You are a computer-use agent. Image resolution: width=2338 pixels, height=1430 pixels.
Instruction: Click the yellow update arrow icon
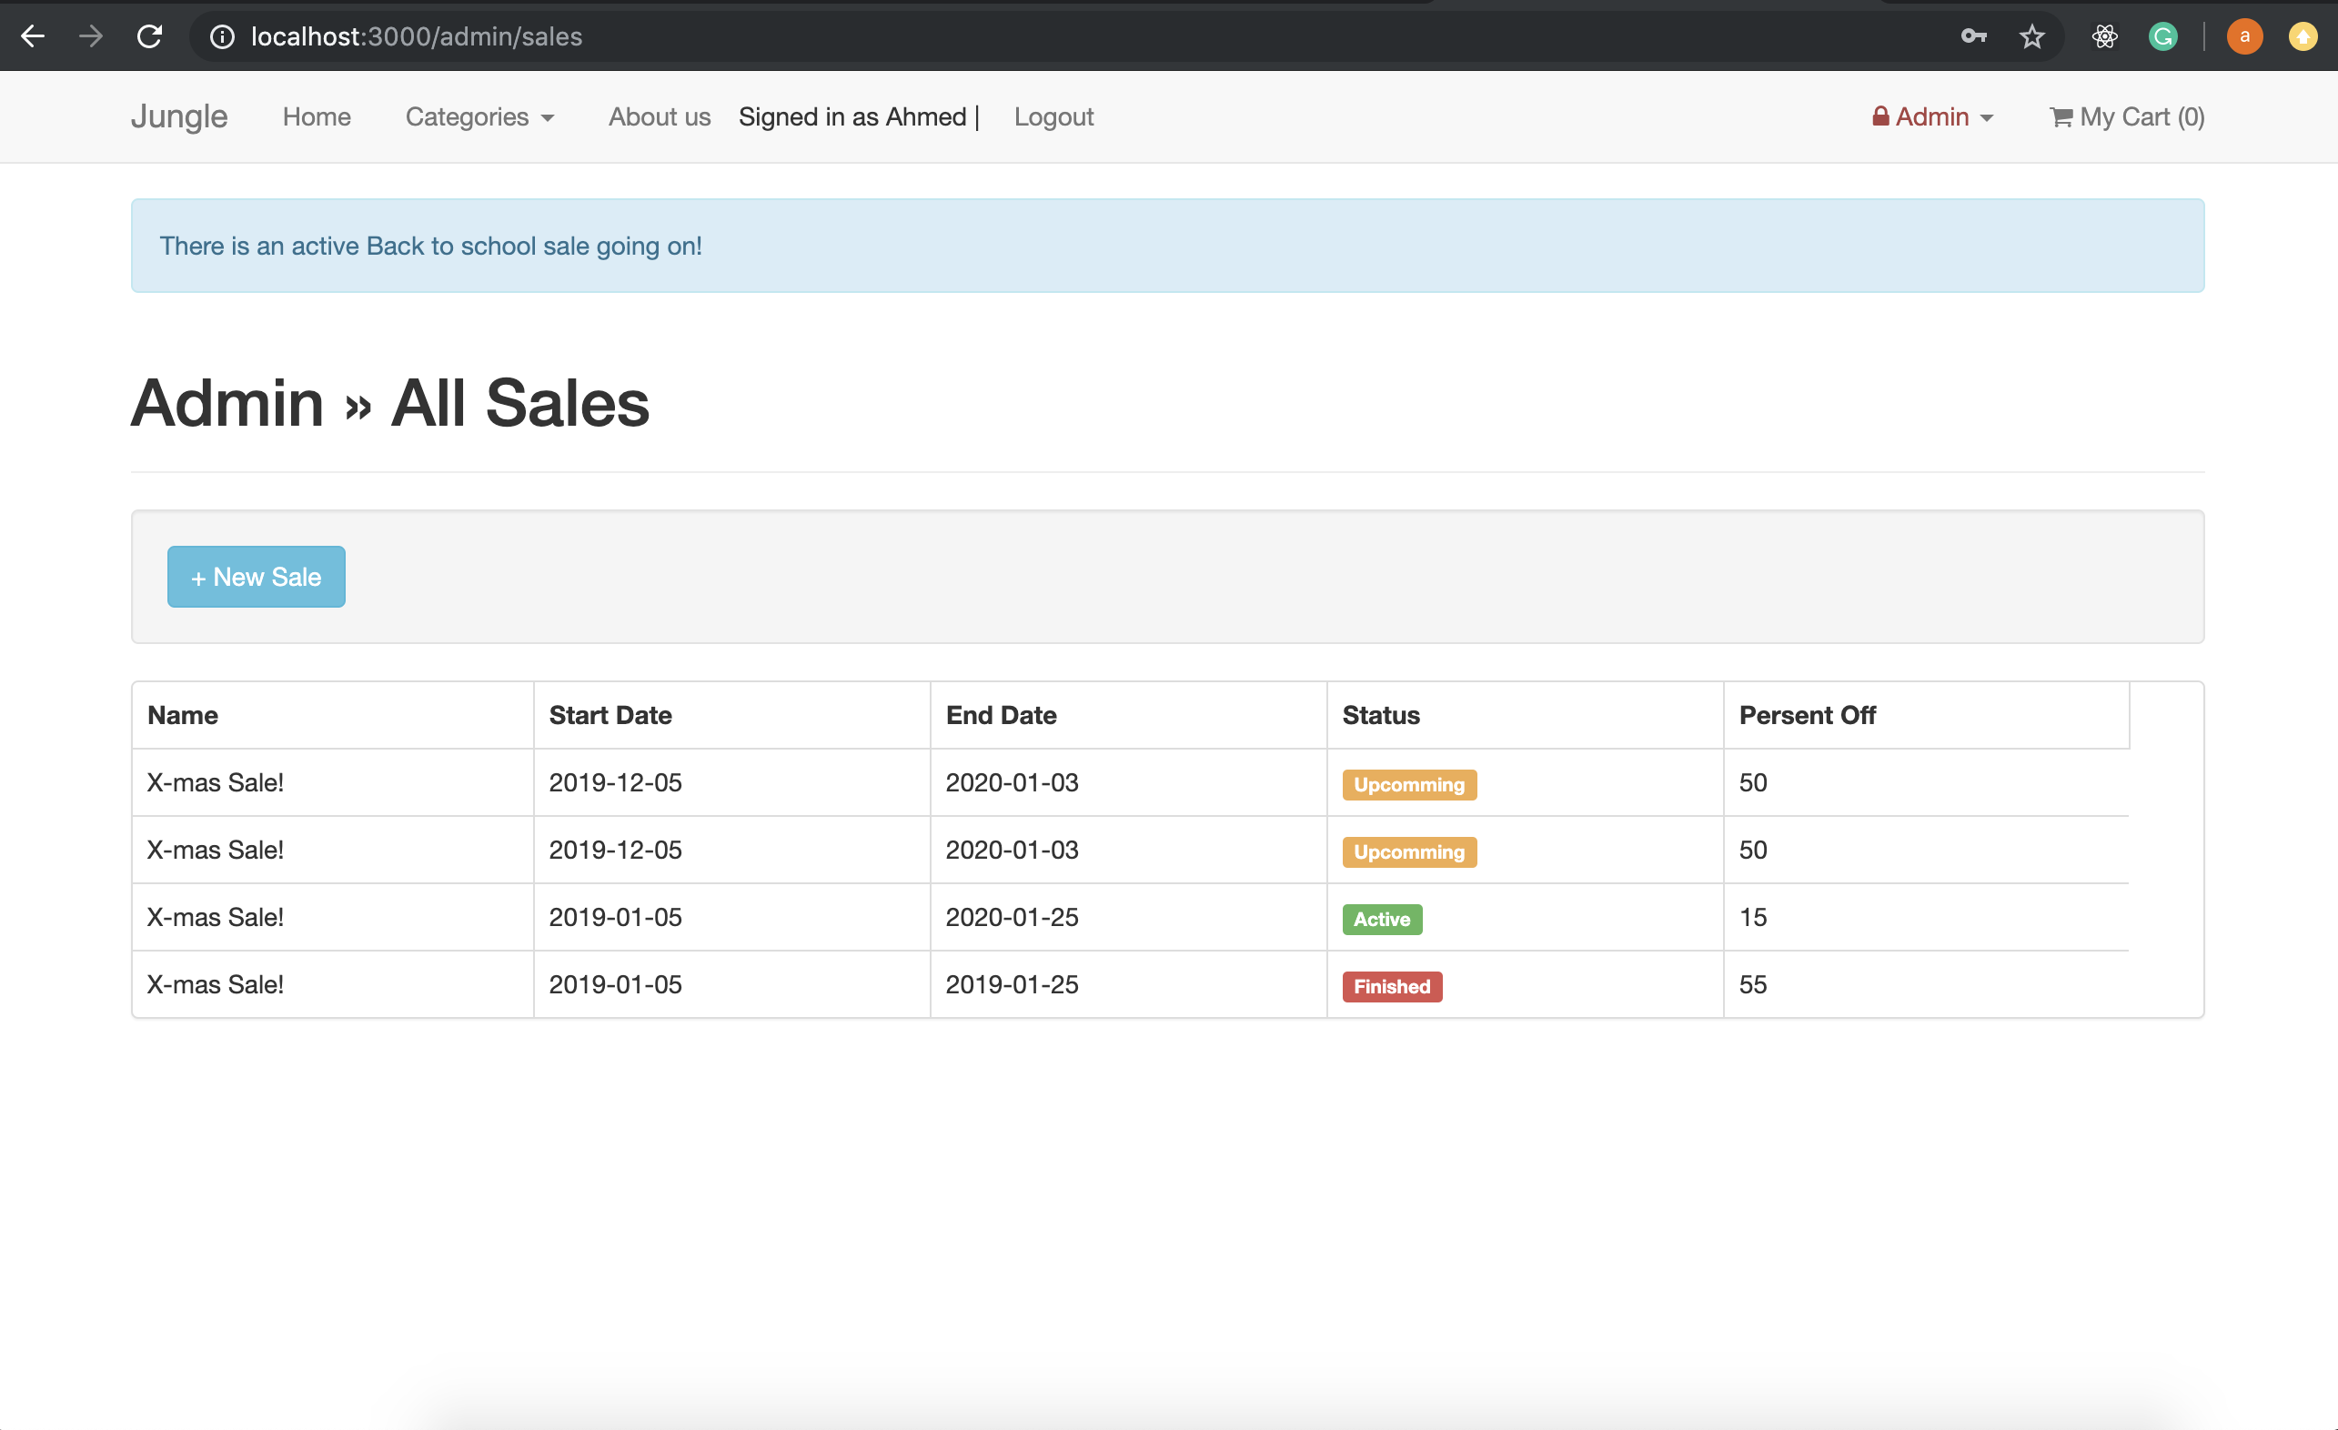(x=2303, y=37)
